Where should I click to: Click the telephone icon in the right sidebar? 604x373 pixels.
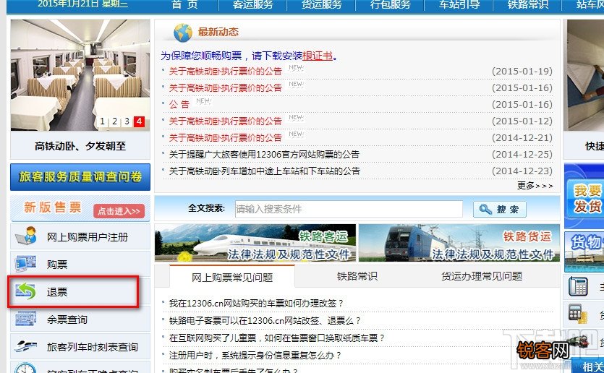[578, 286]
